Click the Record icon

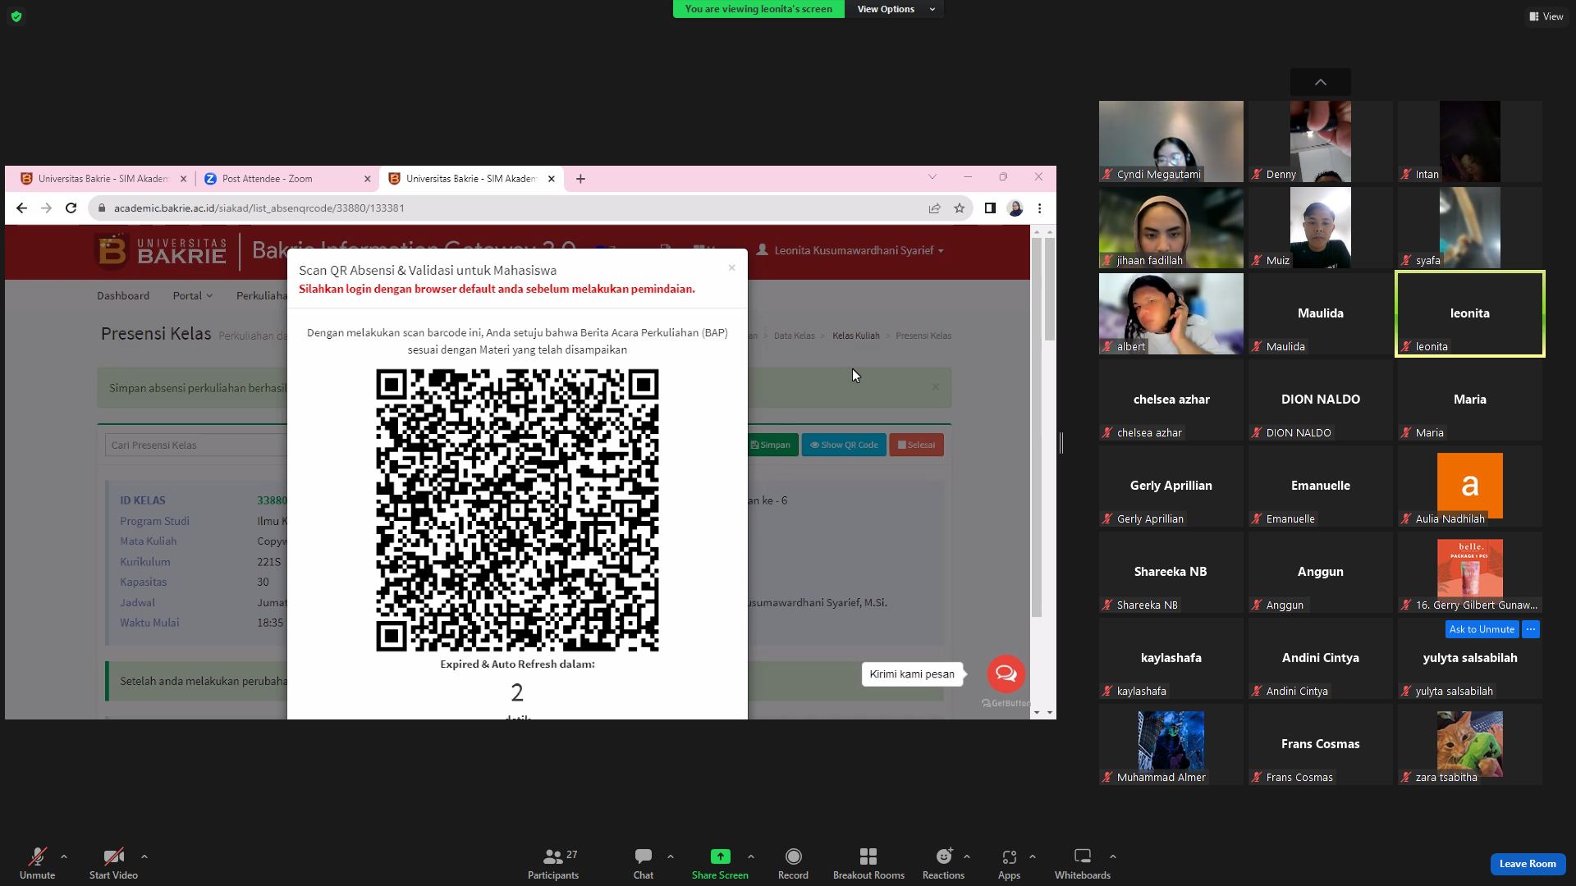tap(793, 856)
